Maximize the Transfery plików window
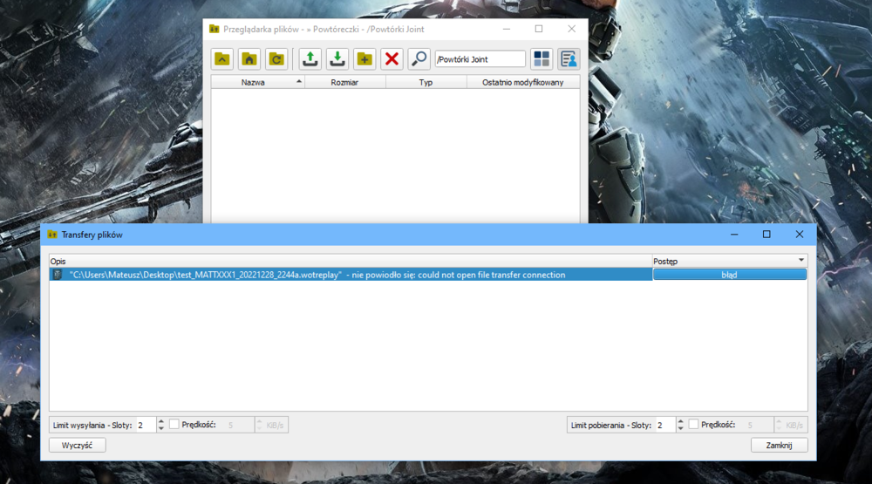Screen dimensions: 872x484 coord(766,235)
